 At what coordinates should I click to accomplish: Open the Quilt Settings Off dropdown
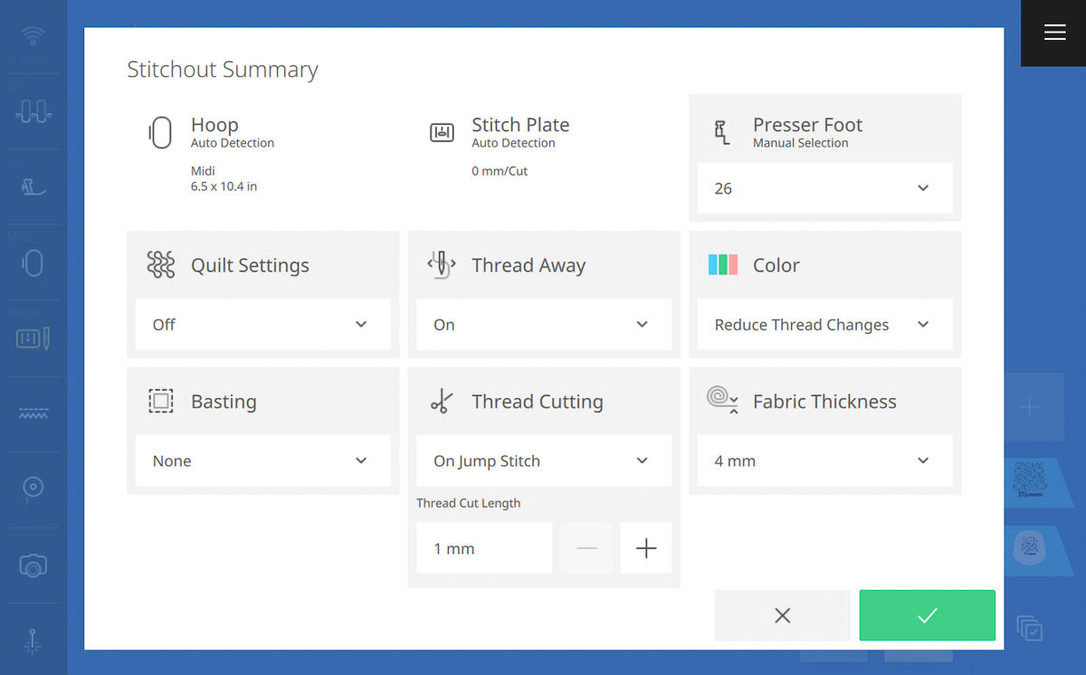[263, 325]
